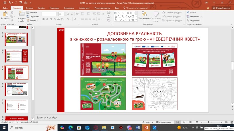The width and height of the screenshot is (234, 131).
Task: Create a new slide with Создать слайд
Action: coord(22,17)
